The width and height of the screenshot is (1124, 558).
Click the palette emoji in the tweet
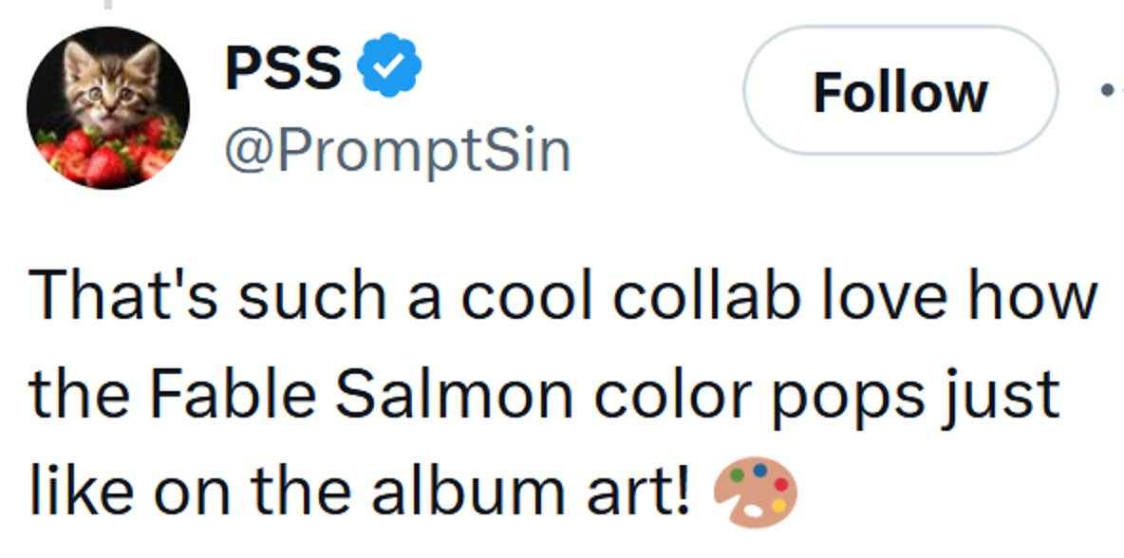point(755,489)
